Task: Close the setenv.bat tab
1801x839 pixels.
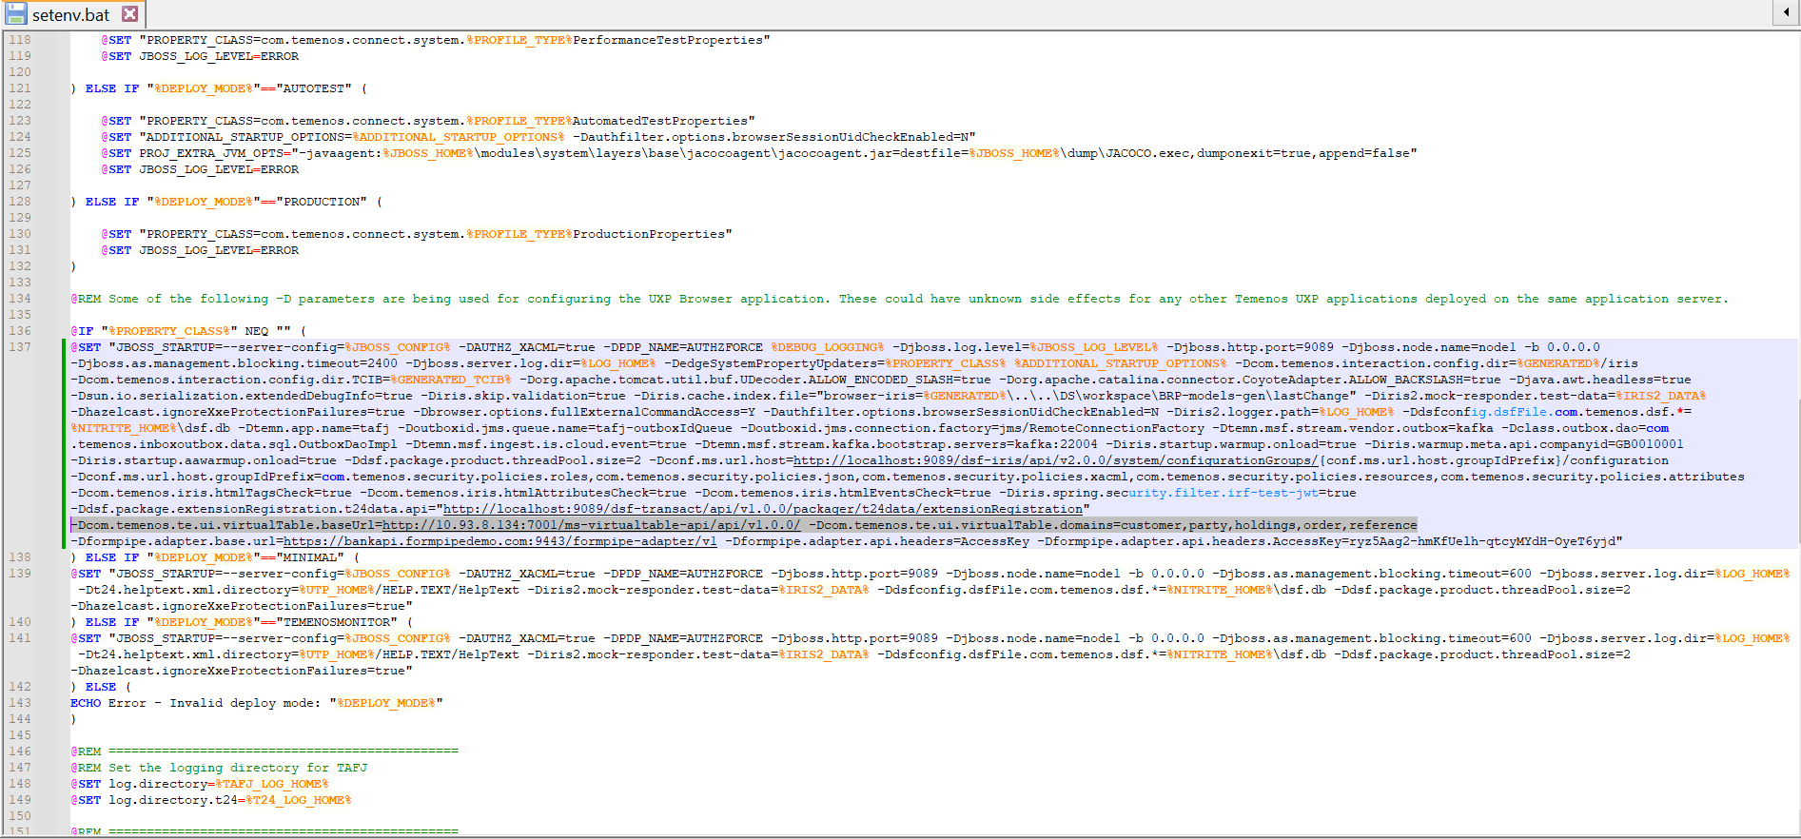Action: [x=130, y=14]
